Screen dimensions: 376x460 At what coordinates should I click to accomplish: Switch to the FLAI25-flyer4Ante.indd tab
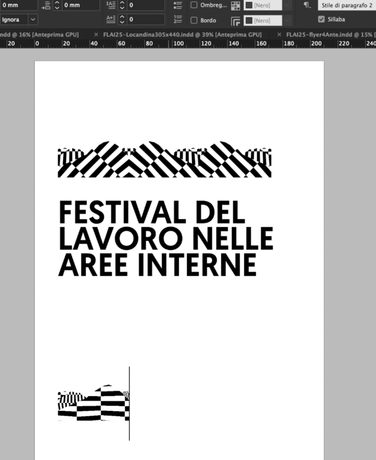[x=329, y=35]
